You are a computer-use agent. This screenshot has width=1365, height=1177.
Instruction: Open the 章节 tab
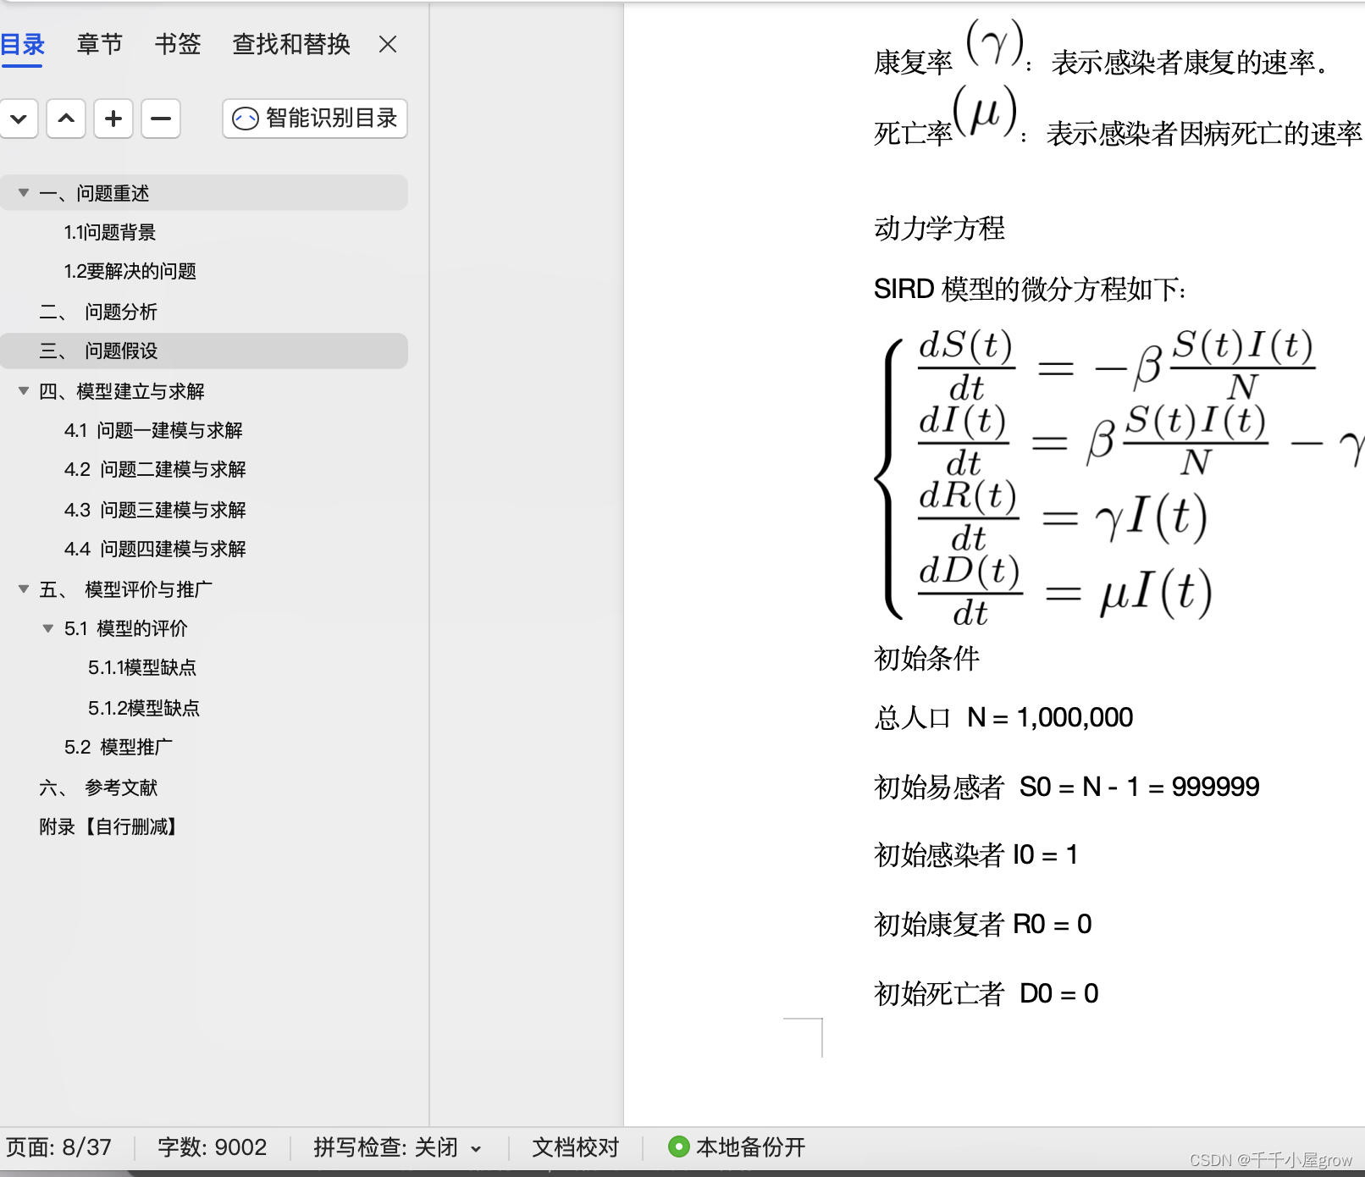coord(99,44)
